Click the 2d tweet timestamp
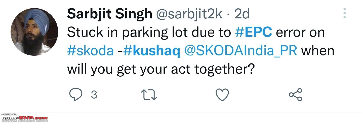 pyautogui.click(x=242, y=14)
